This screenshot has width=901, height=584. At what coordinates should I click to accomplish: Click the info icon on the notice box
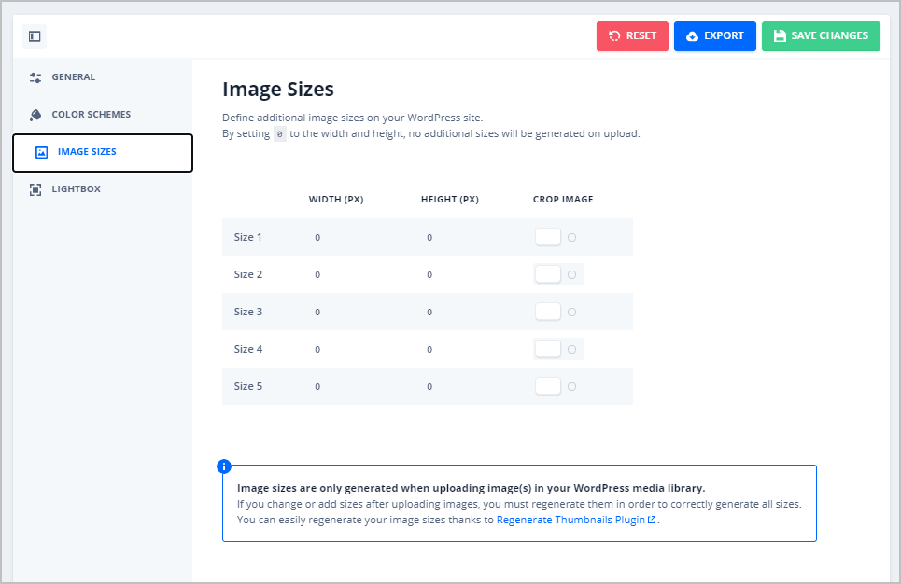(x=223, y=464)
